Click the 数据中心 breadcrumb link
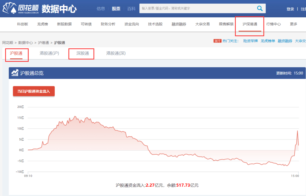The width and height of the screenshot is (306, 196). point(25,43)
